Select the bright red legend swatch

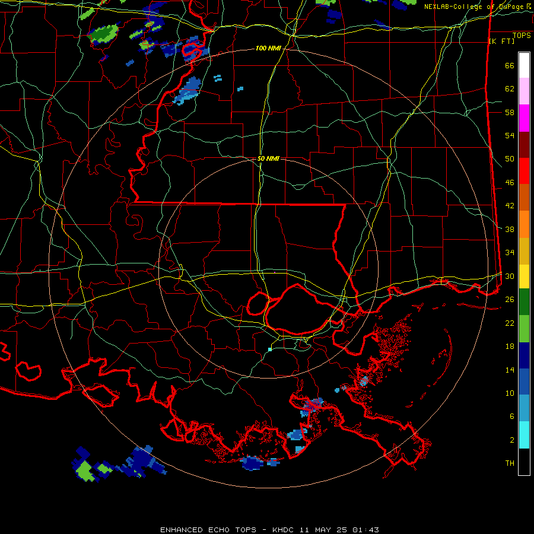tap(524, 171)
